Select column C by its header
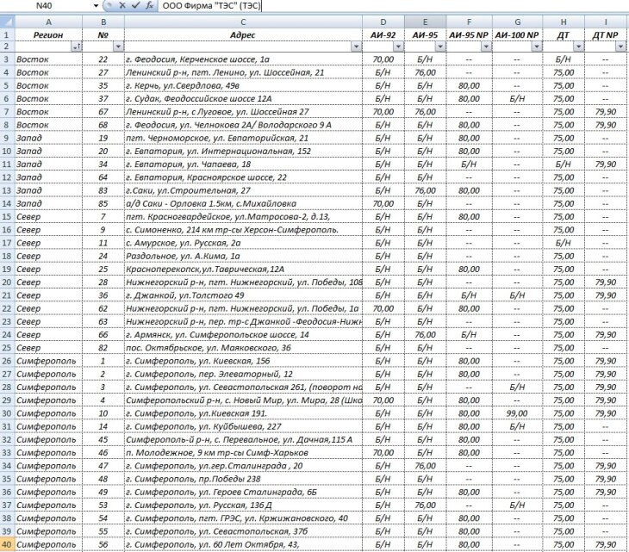The height and width of the screenshot is (552, 629). [244, 21]
